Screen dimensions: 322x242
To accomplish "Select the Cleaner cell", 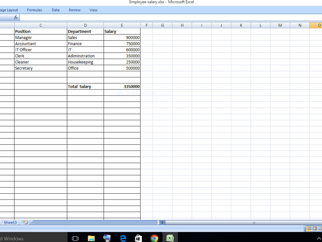I will 41,62.
